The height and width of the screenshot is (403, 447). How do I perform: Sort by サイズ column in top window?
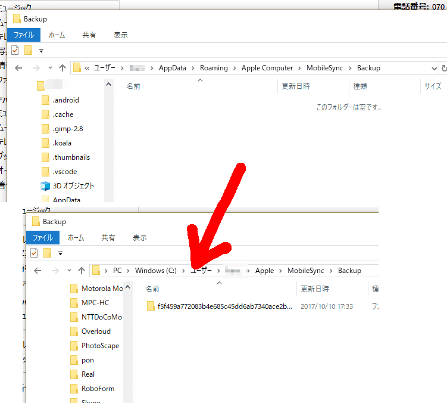tap(433, 86)
